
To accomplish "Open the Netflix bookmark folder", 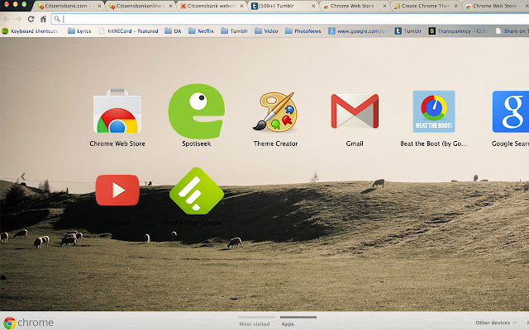I will (201, 31).
